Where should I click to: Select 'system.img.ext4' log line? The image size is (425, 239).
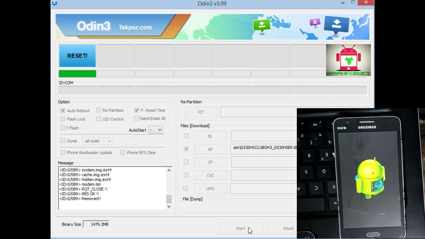pos(85,170)
